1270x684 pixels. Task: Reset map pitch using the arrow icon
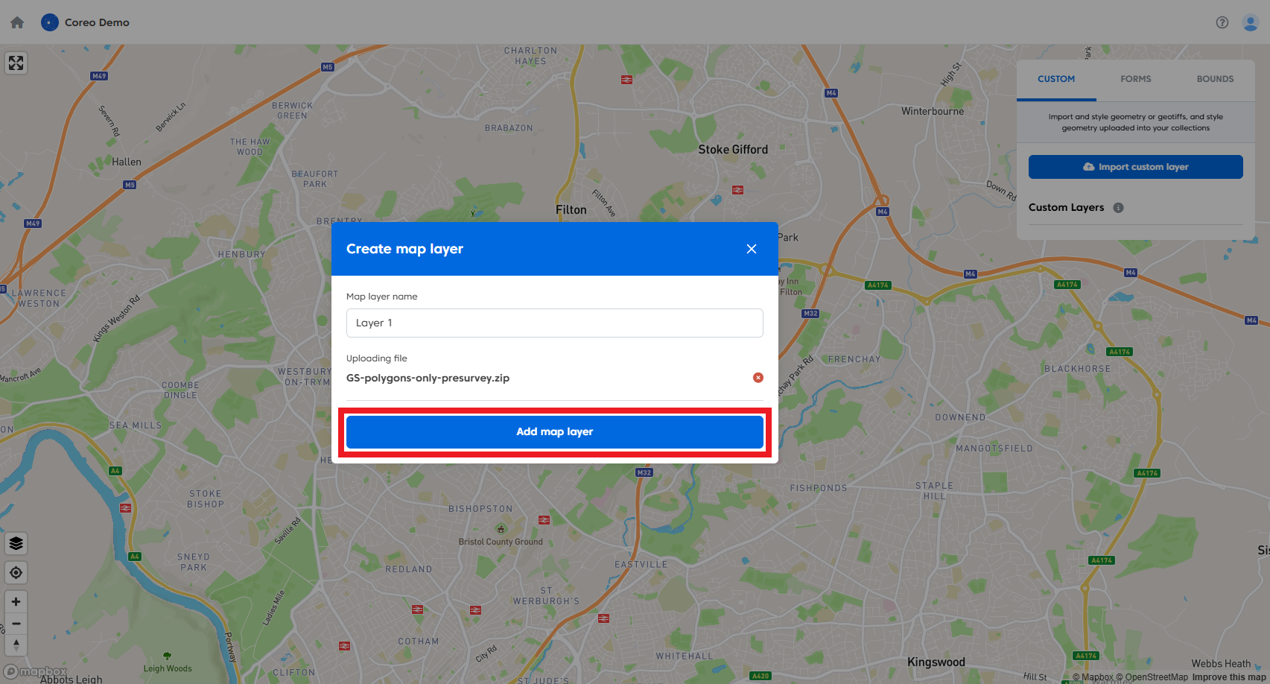(16, 645)
